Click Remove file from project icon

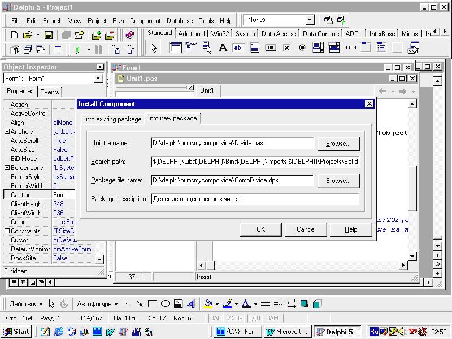pyautogui.click(x=110, y=35)
